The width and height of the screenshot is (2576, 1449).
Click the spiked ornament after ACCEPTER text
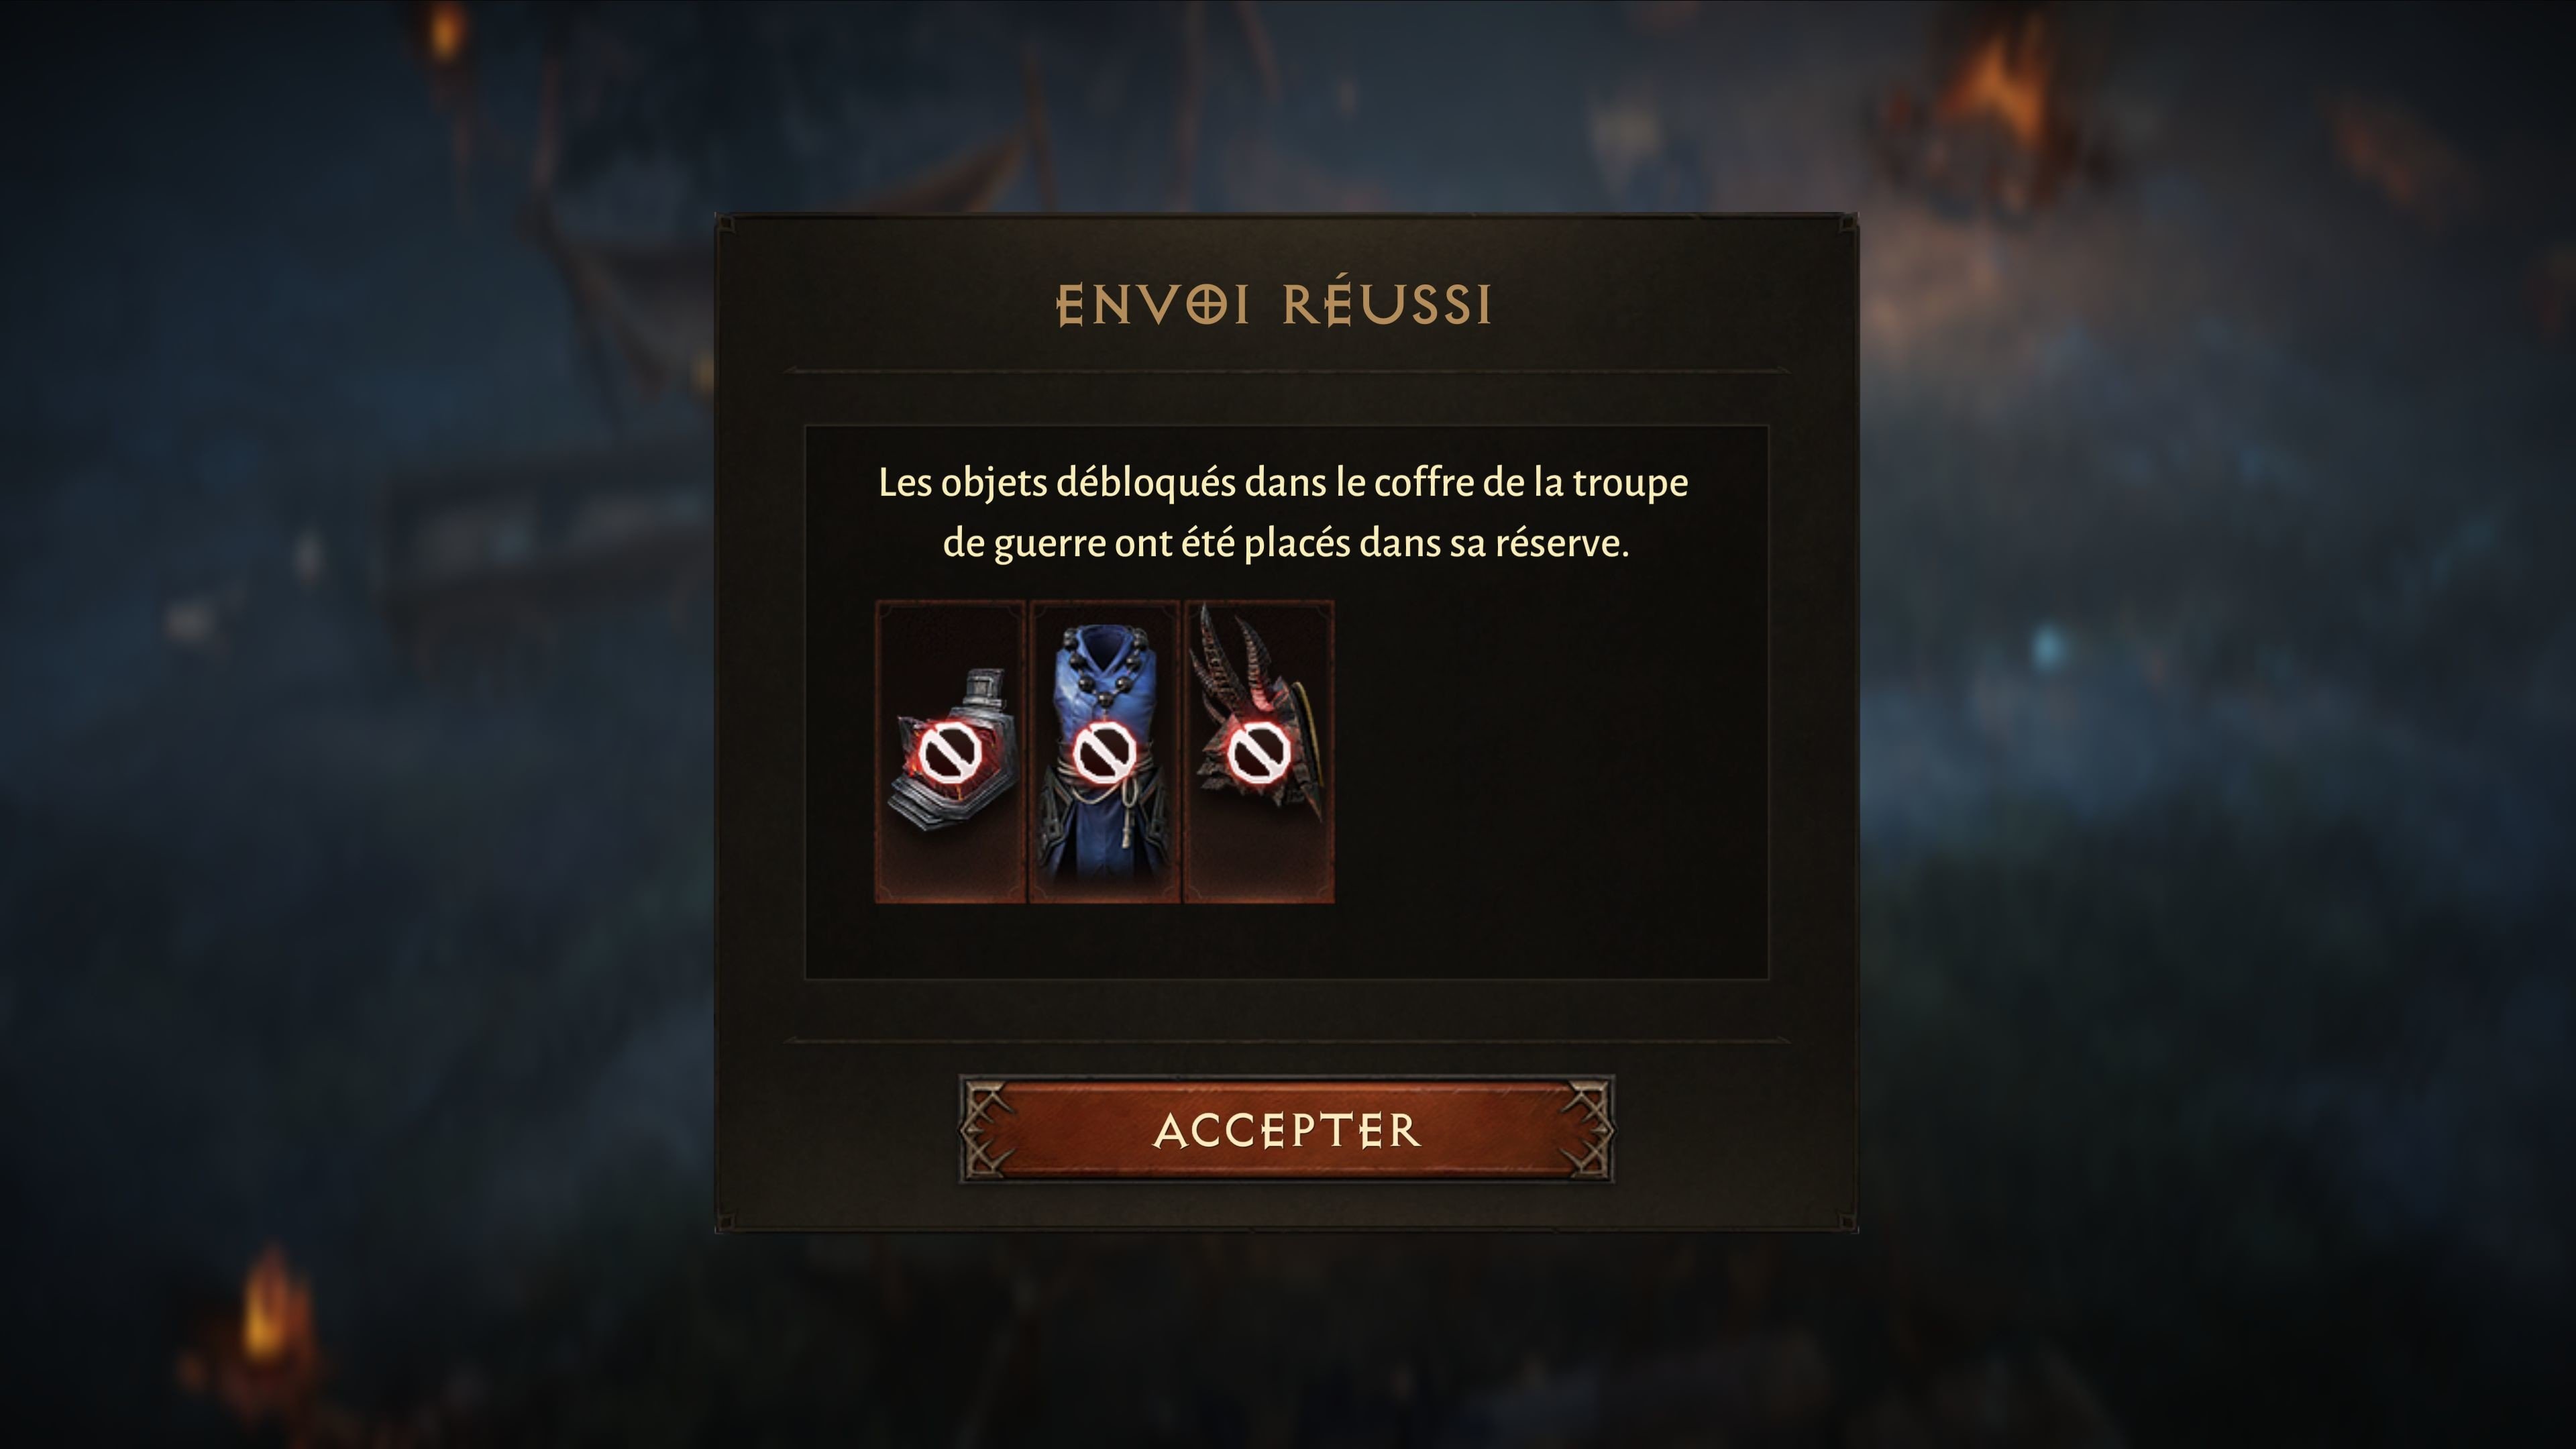pos(1588,1130)
